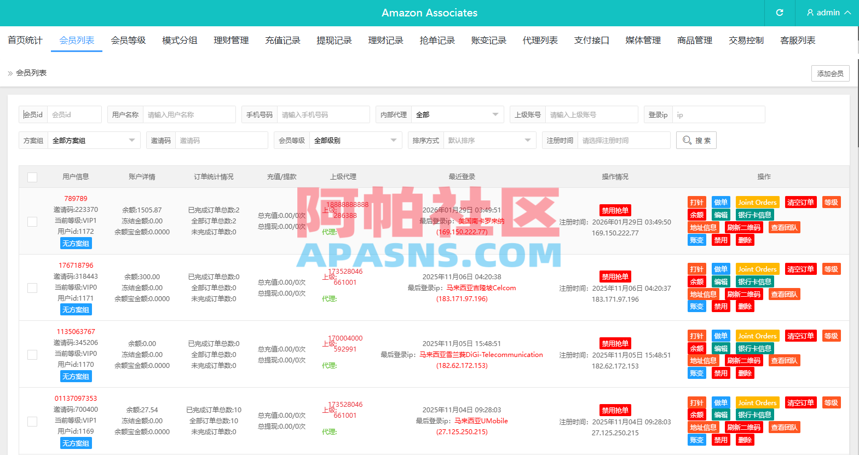Click 编辑 button for user 789789
The image size is (859, 455).
[x=720, y=215]
